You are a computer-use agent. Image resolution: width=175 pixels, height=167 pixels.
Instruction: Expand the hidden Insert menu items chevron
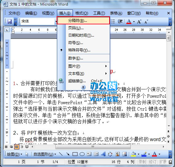[83, 87]
